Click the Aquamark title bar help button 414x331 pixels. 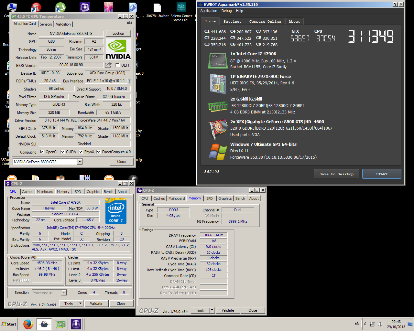(395, 5)
